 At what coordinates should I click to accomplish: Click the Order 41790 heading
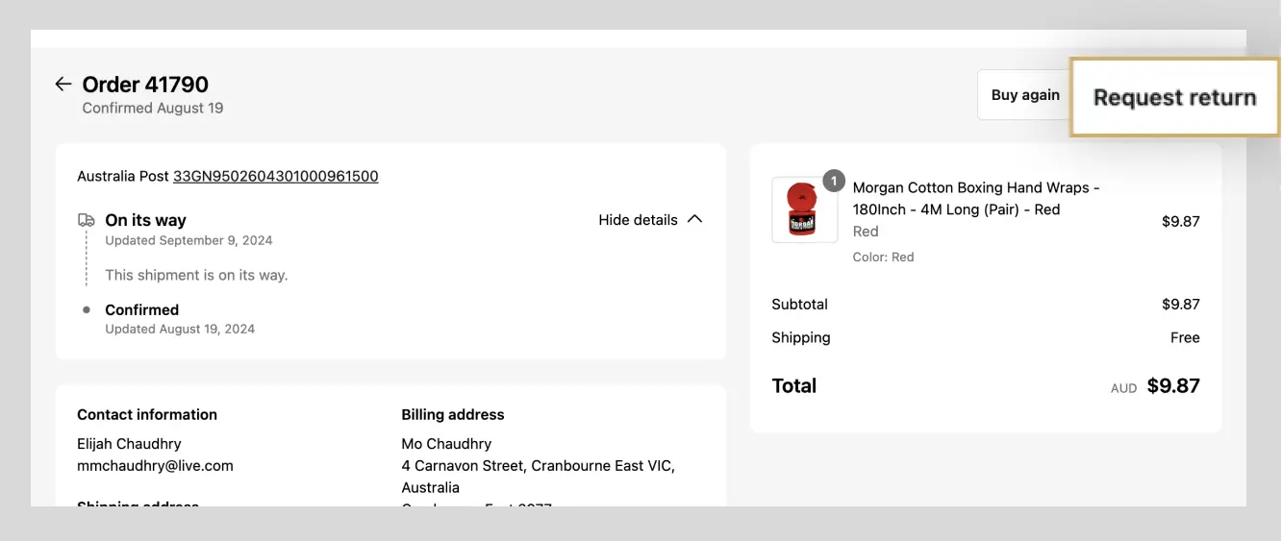click(145, 85)
